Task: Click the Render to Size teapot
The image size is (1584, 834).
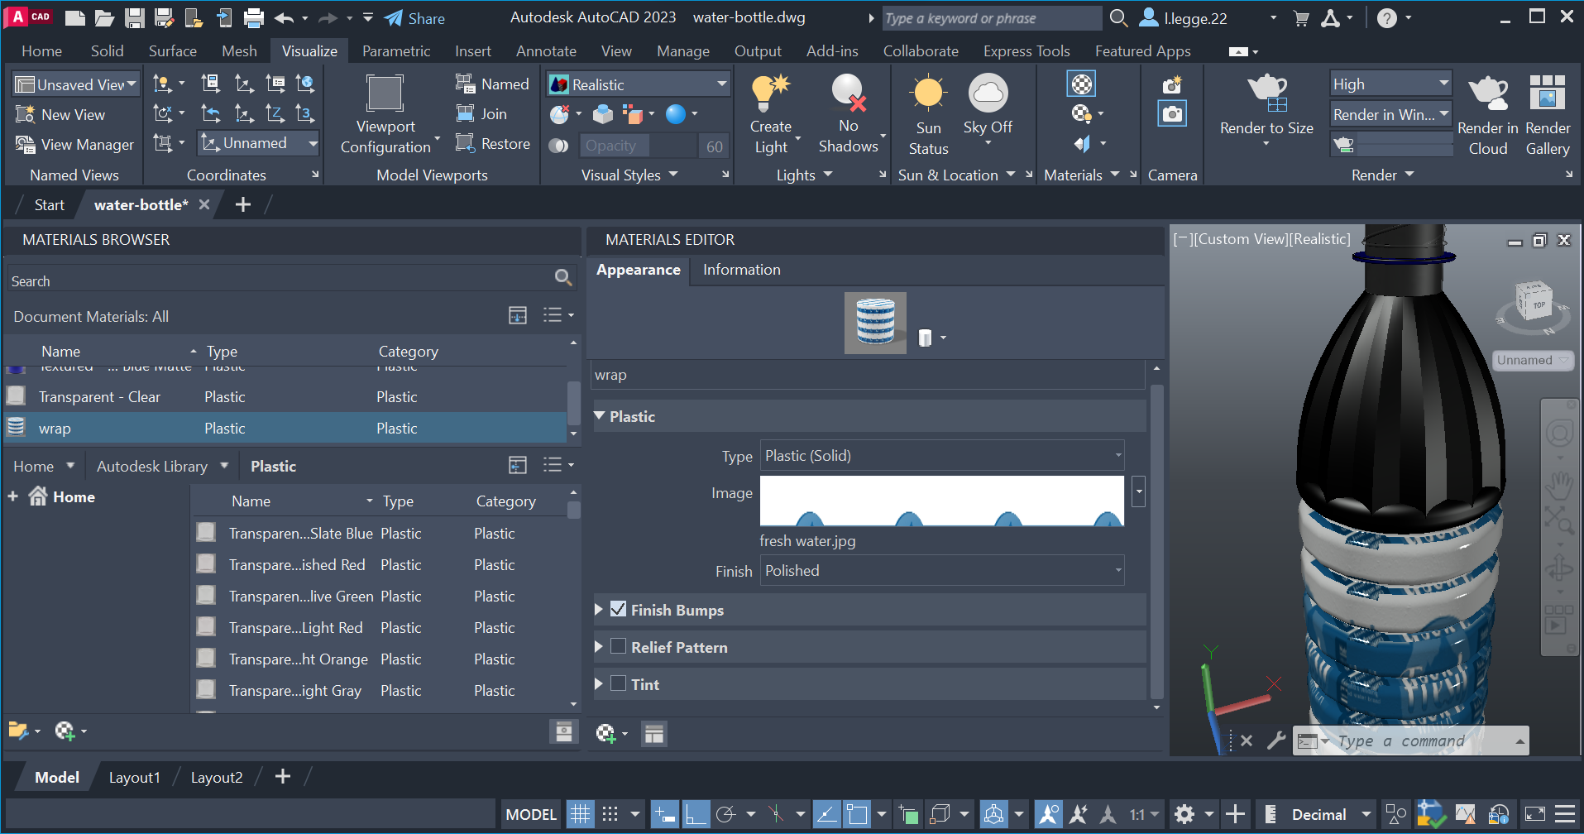Action: [x=1266, y=93]
